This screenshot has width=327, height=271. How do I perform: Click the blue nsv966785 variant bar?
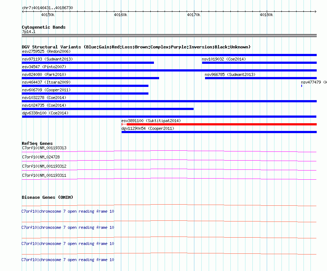click(x=261, y=78)
